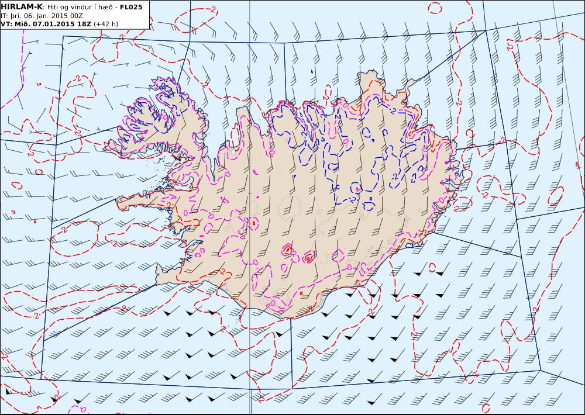
Task: Select the FL025 flight level label
Action: 131,7
